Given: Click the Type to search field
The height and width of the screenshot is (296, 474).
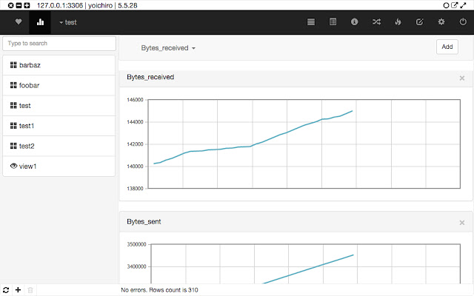Looking at the screenshot, I should click(x=59, y=44).
